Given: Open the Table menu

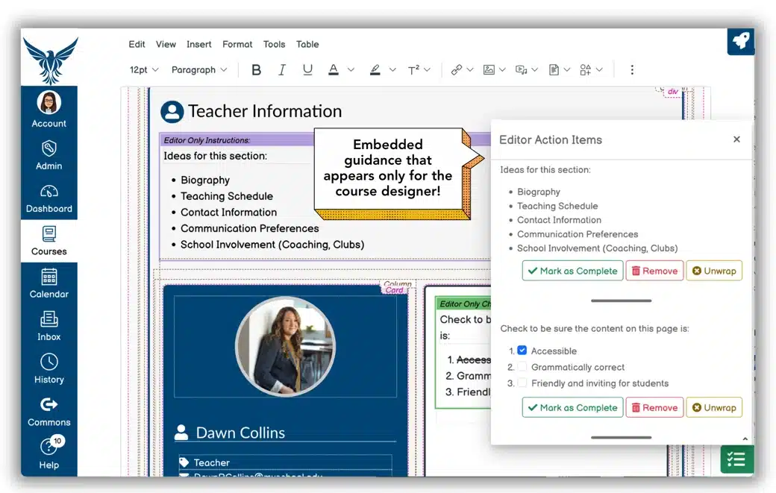Looking at the screenshot, I should 307,44.
